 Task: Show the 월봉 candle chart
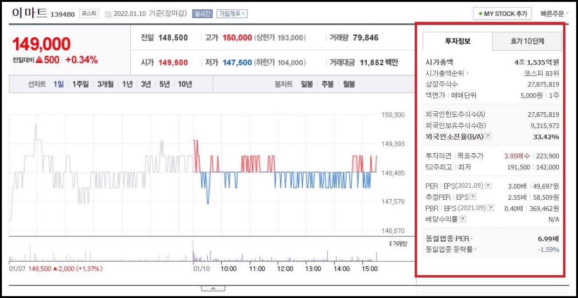349,84
